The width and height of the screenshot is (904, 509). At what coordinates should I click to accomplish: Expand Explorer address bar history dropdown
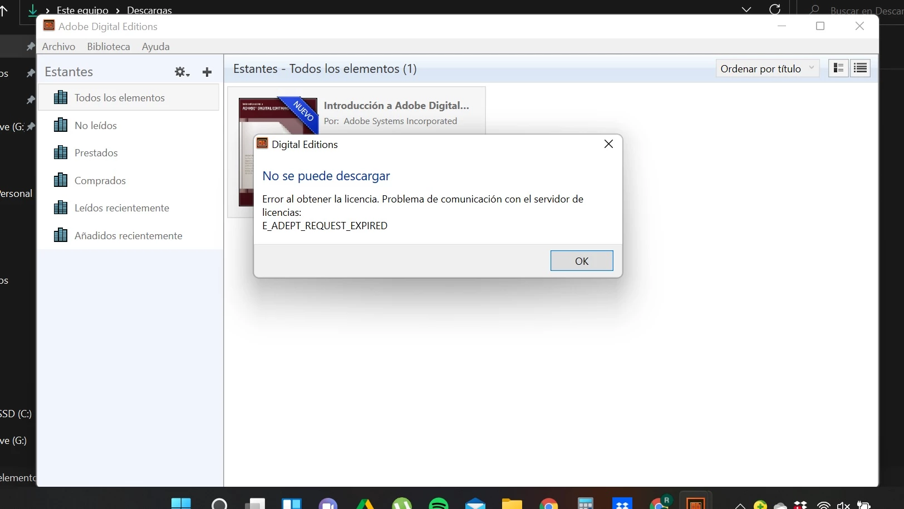click(x=746, y=9)
